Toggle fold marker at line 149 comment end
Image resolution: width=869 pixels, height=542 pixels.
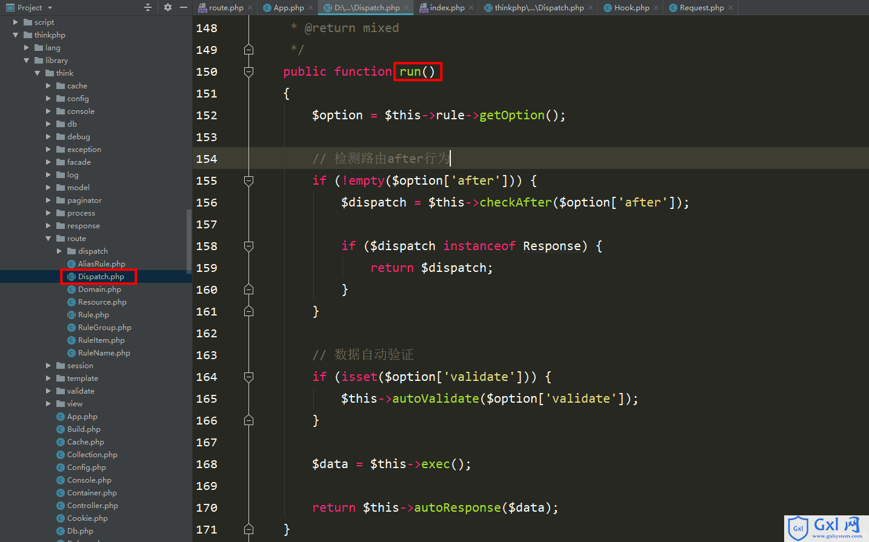click(248, 50)
